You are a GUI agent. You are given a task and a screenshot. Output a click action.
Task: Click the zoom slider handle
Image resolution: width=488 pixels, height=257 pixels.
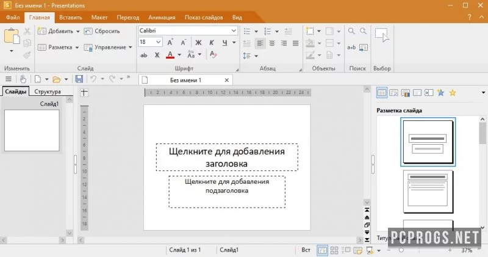pos(401,250)
